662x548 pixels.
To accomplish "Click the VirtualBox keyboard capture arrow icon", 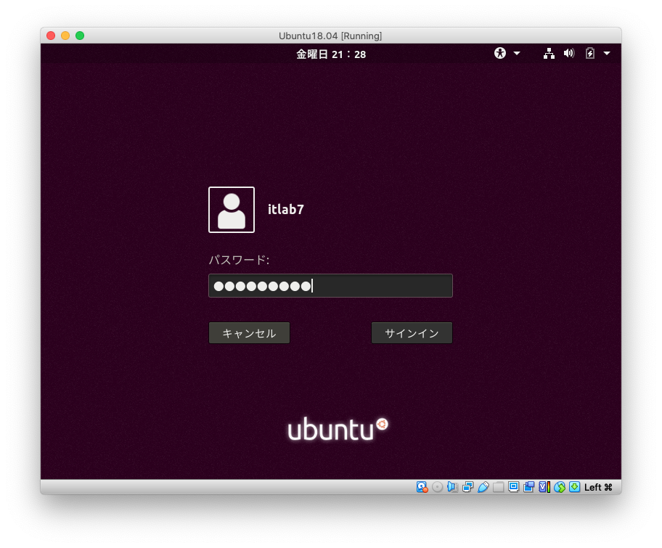I will point(575,487).
